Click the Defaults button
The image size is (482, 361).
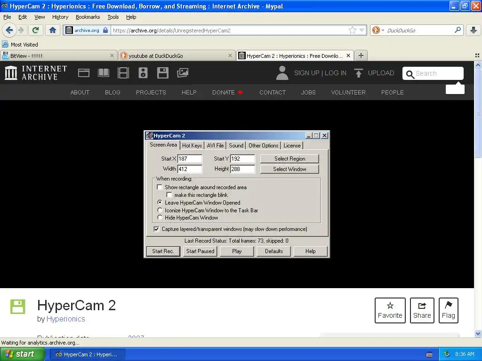[x=274, y=251]
